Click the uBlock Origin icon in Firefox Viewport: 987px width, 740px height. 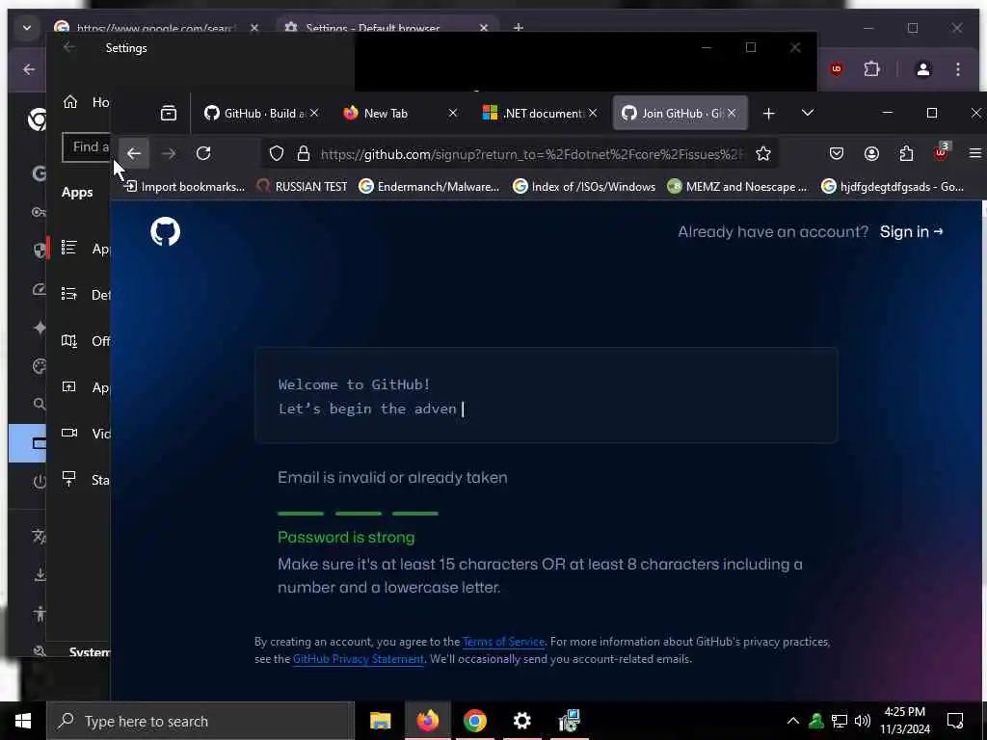click(941, 152)
